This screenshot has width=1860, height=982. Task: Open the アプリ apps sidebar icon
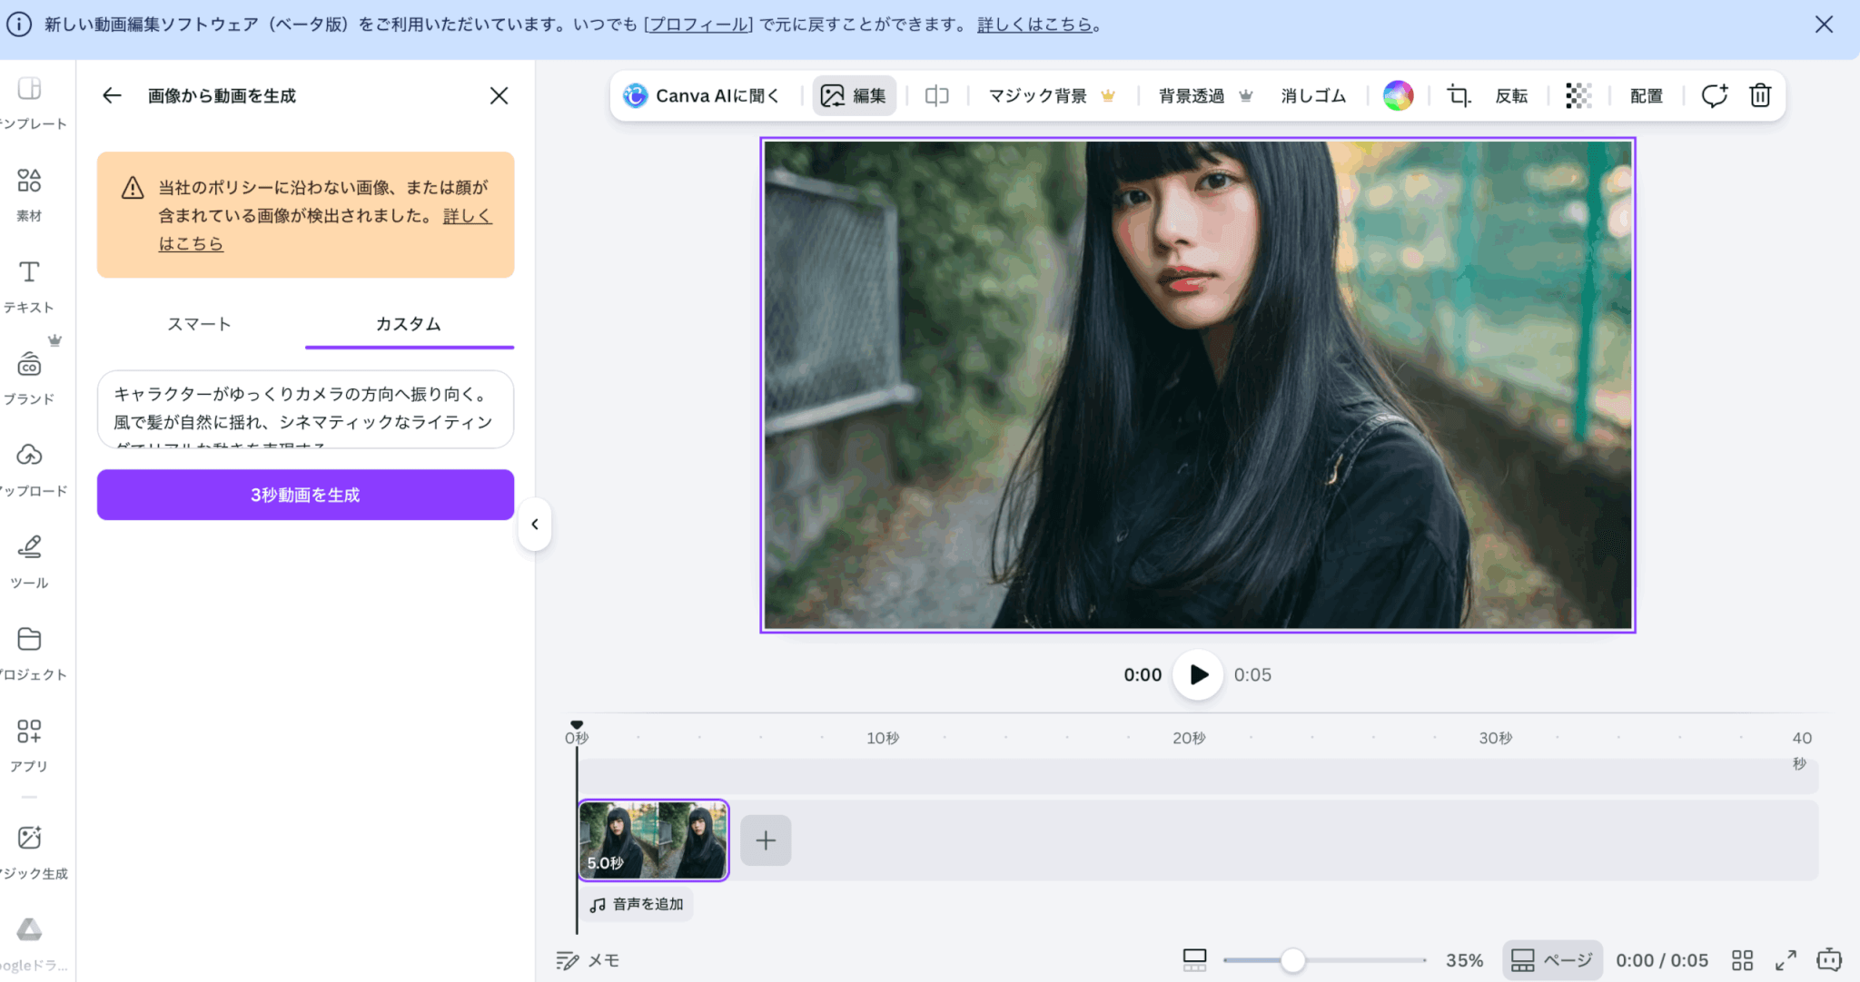29,743
